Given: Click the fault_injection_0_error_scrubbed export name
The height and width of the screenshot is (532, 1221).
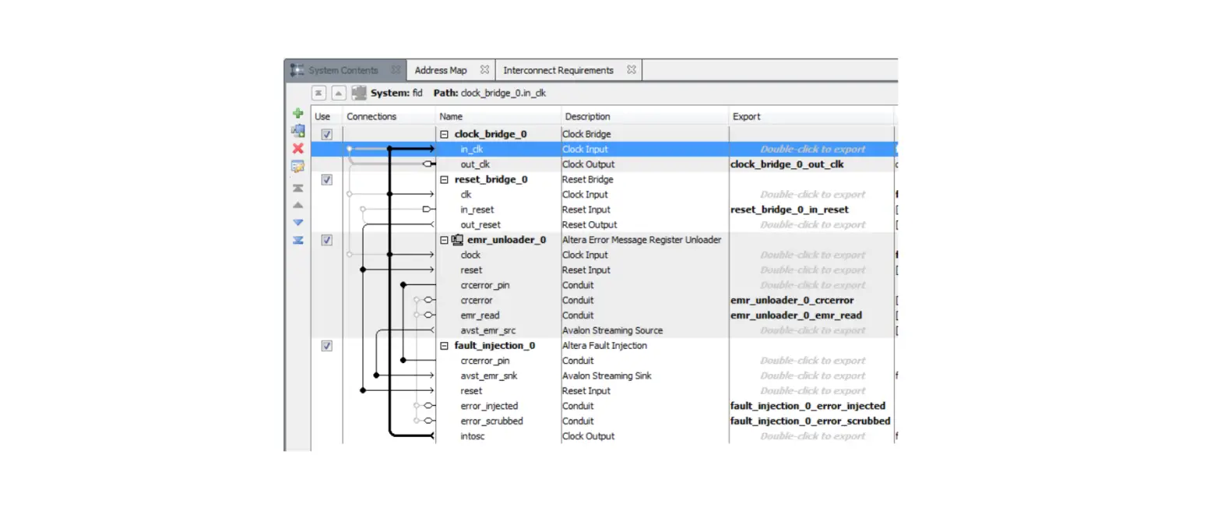Looking at the screenshot, I should point(810,421).
